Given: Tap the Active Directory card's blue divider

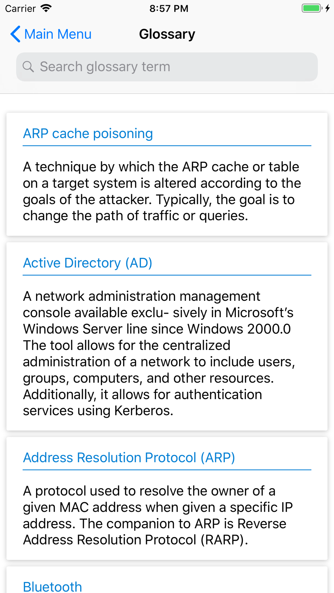Looking at the screenshot, I should click(167, 275).
